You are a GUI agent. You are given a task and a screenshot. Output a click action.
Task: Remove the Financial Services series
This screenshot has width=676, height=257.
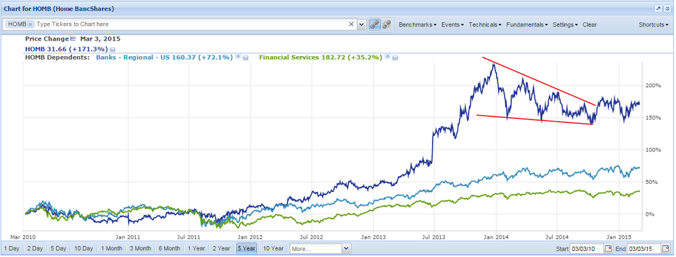(387, 57)
